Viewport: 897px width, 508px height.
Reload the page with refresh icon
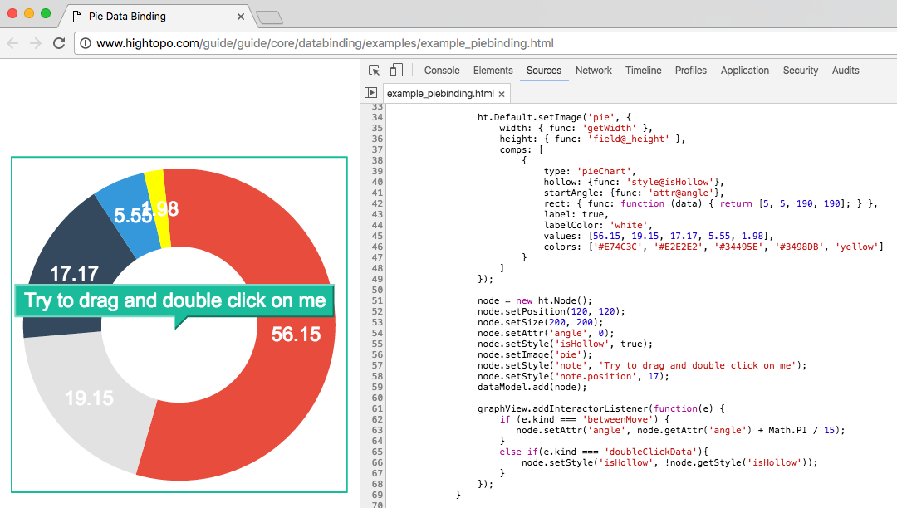(x=59, y=43)
